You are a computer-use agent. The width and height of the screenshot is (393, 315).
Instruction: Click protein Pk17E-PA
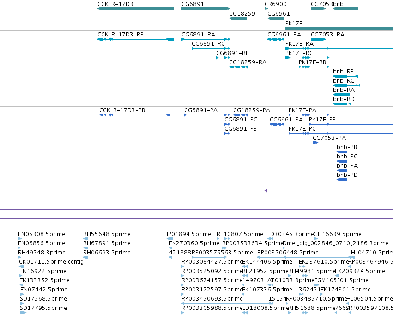coord(341,115)
